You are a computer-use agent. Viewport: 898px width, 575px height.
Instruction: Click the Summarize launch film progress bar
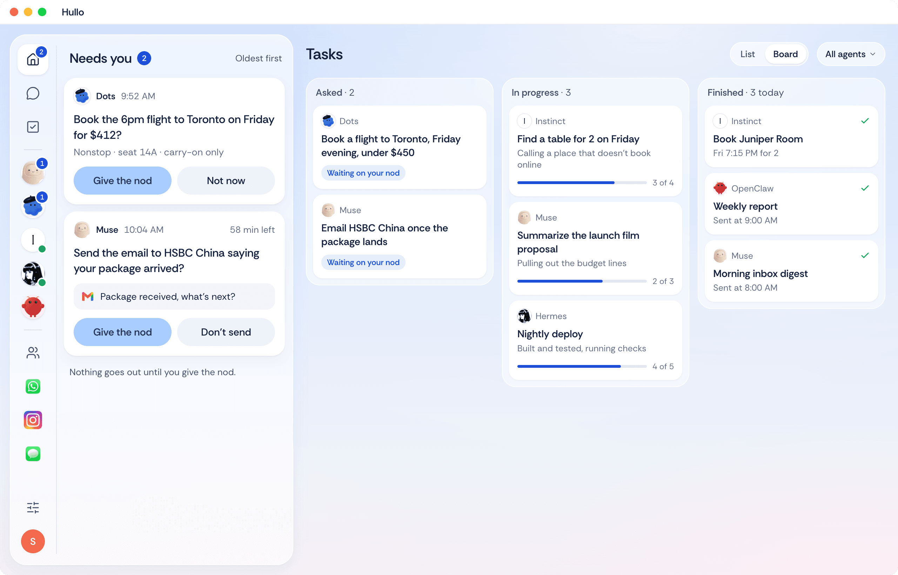click(582, 281)
